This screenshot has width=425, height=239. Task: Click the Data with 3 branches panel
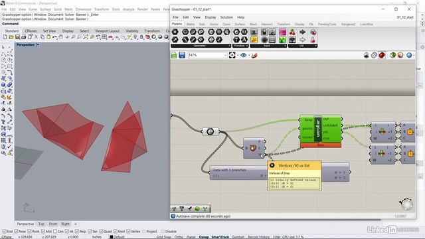click(238, 173)
